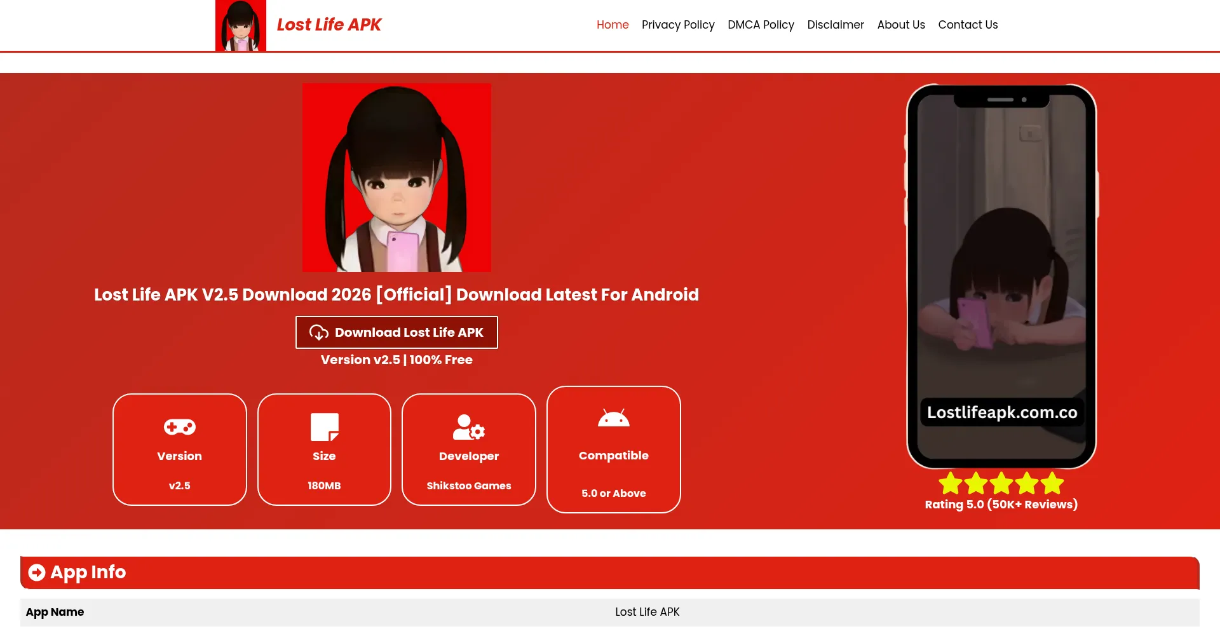
Task: Click the gamepad Version icon
Action: click(180, 427)
